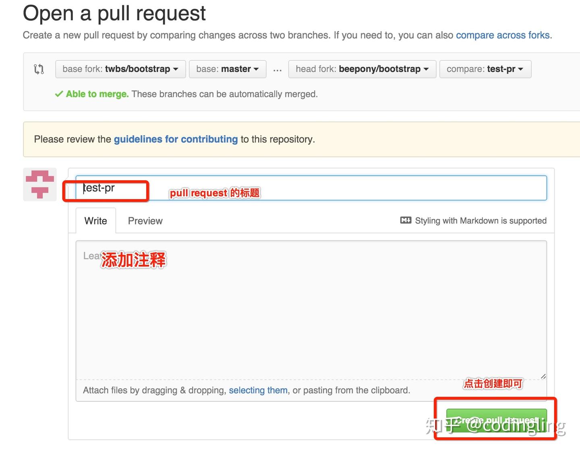The image size is (580, 452).
Task: Click the selecting them link
Action: 258,390
